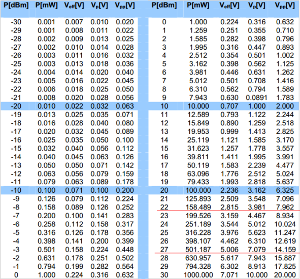Select the 2.236 Veff cell
This screenshot has width=300, height=279.
pos(229,190)
